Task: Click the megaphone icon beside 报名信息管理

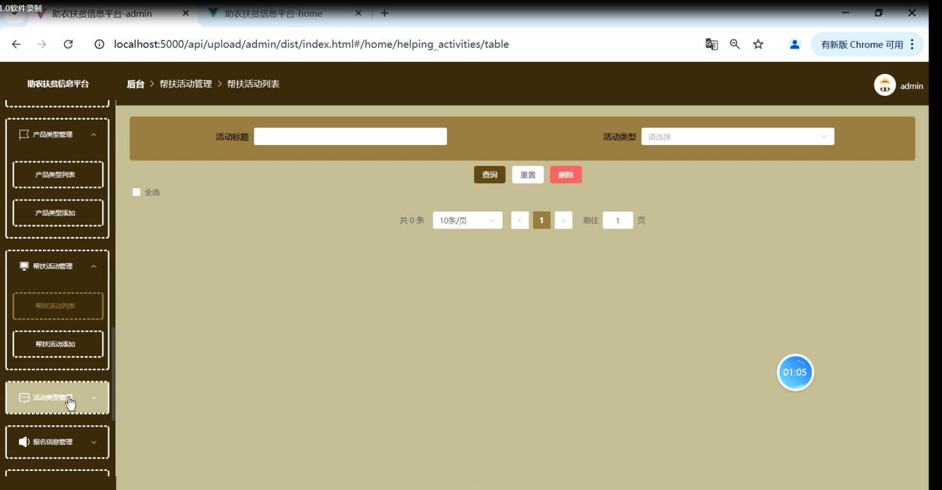Action: click(x=24, y=442)
